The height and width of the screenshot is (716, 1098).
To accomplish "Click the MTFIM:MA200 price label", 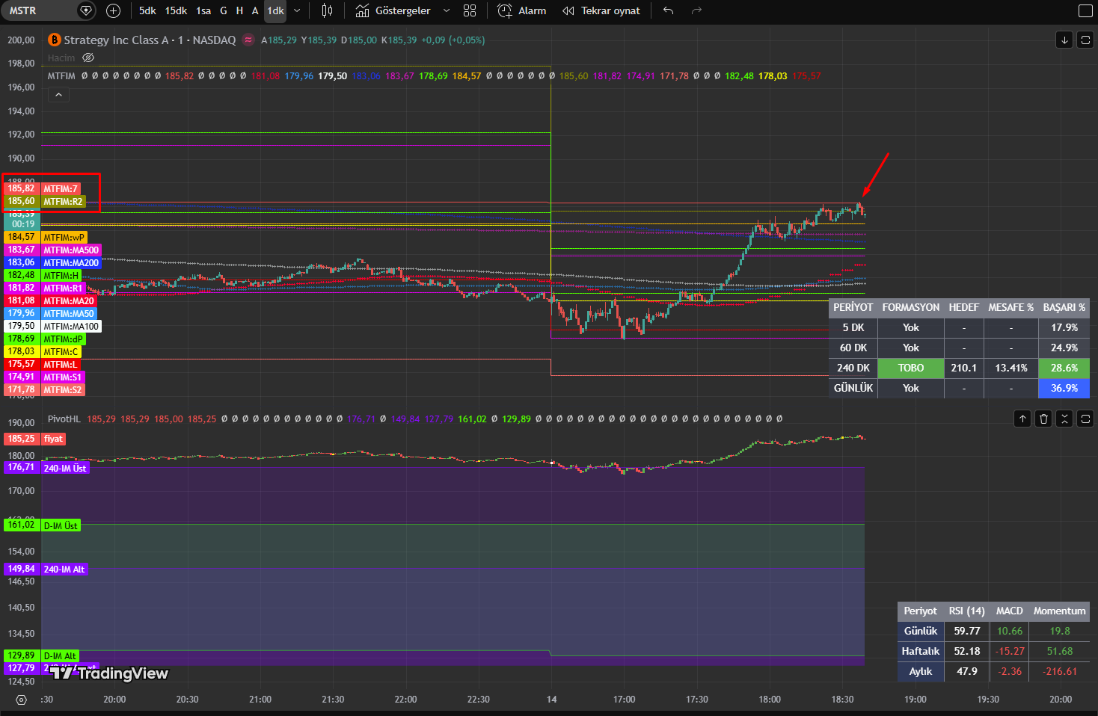I will 71,263.
